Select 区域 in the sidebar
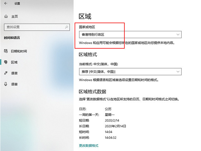 (x=14, y=62)
